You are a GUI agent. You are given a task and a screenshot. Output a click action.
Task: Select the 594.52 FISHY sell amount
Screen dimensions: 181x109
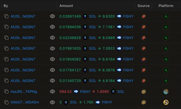tap(66, 92)
